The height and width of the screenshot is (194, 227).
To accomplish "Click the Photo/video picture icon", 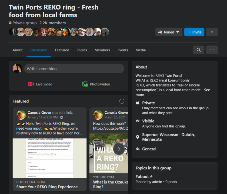I will (85, 84).
